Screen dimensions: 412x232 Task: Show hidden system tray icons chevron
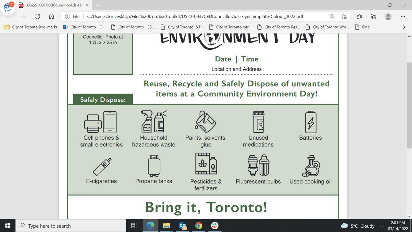coord(382,226)
